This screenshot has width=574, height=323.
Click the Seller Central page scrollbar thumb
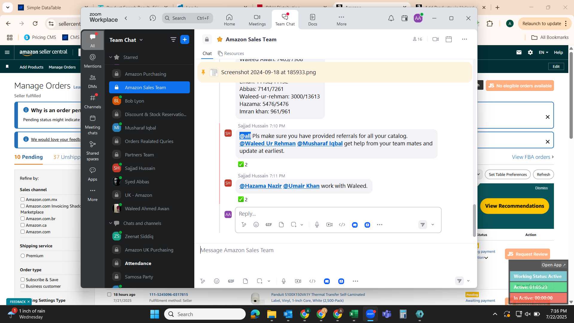(571, 96)
